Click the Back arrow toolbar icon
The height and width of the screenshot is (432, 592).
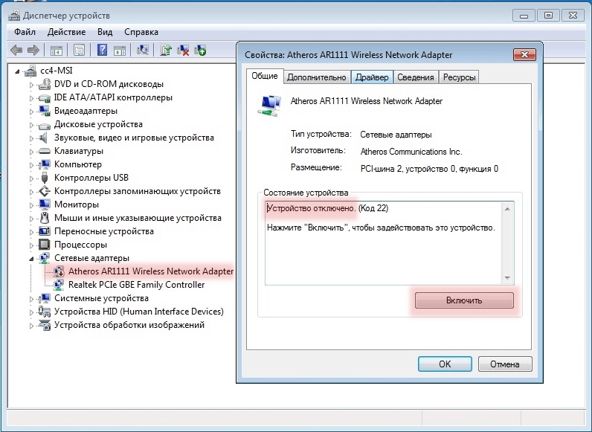pos(16,51)
